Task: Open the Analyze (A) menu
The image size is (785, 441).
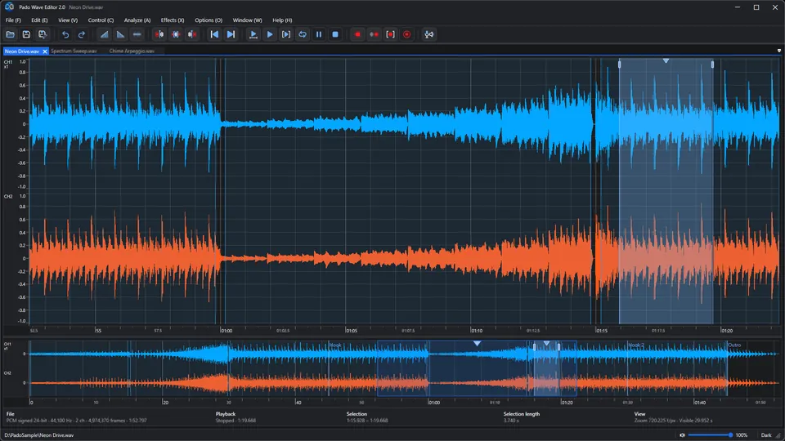Action: click(x=137, y=20)
